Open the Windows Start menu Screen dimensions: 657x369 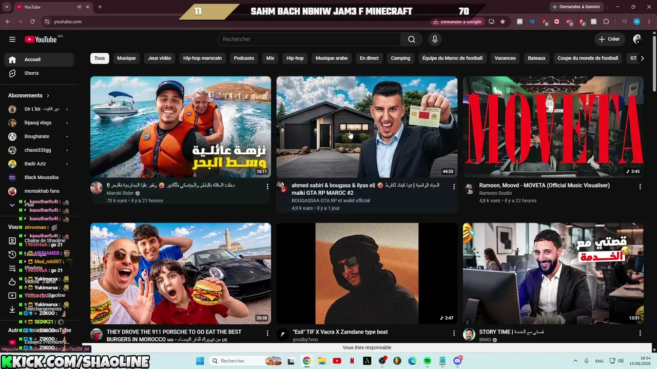200,361
